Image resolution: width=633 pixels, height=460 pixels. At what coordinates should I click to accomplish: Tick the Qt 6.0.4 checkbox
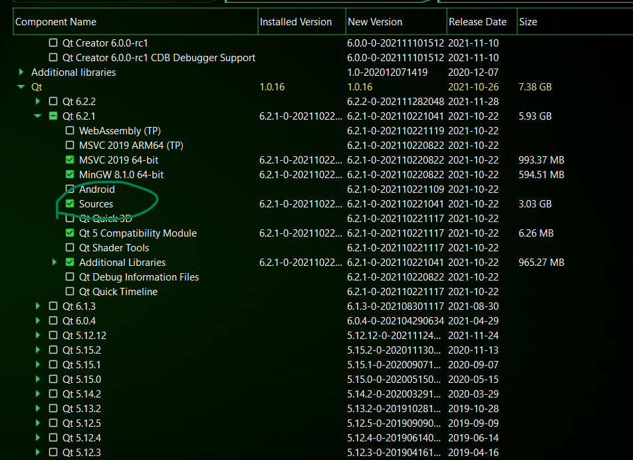pos(53,320)
